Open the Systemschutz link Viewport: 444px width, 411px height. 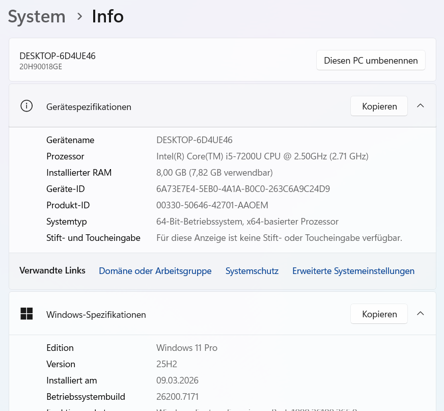252,271
